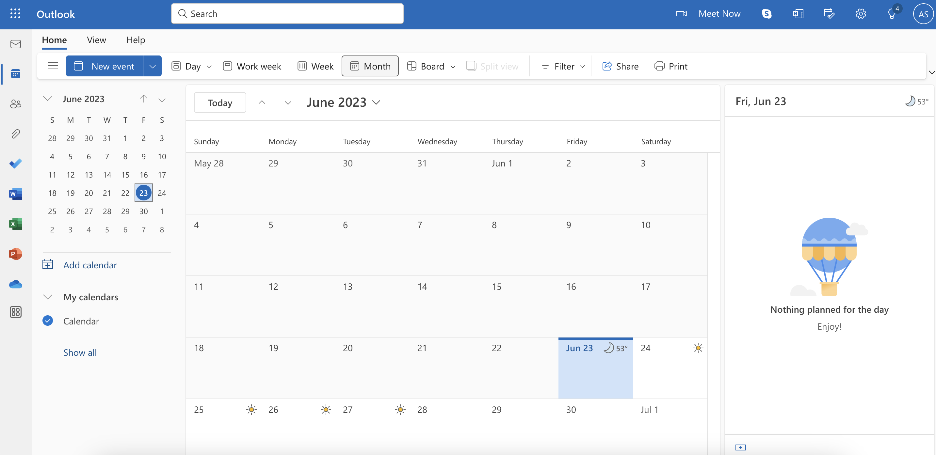Click the Today navigation button
The width and height of the screenshot is (936, 455).
click(x=220, y=102)
